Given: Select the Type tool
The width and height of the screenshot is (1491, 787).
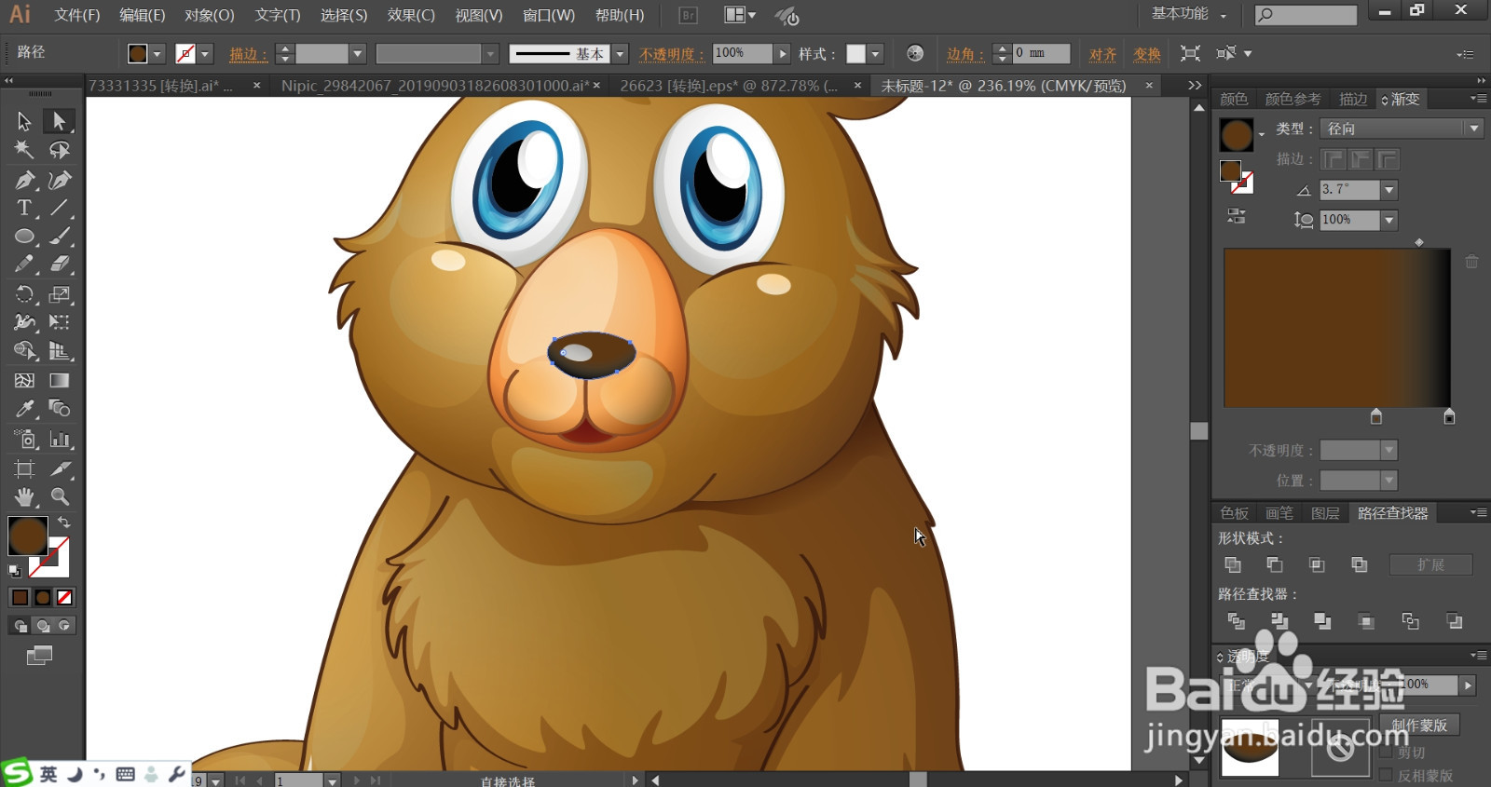Looking at the screenshot, I should [24, 208].
